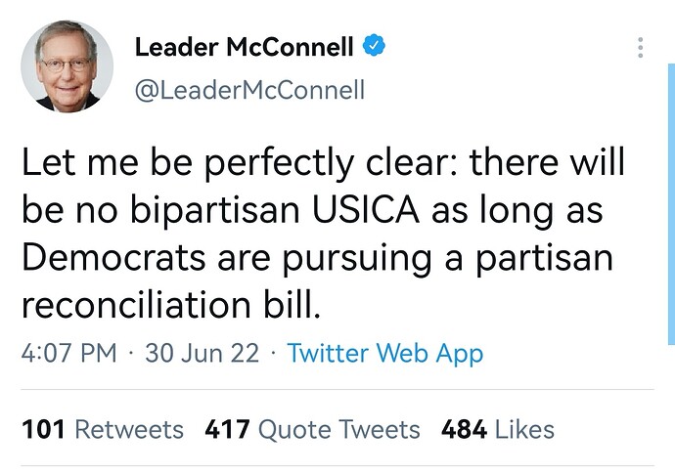Click the bold 417 quote count
Image resolution: width=675 pixels, height=473 pixels.
point(227,430)
